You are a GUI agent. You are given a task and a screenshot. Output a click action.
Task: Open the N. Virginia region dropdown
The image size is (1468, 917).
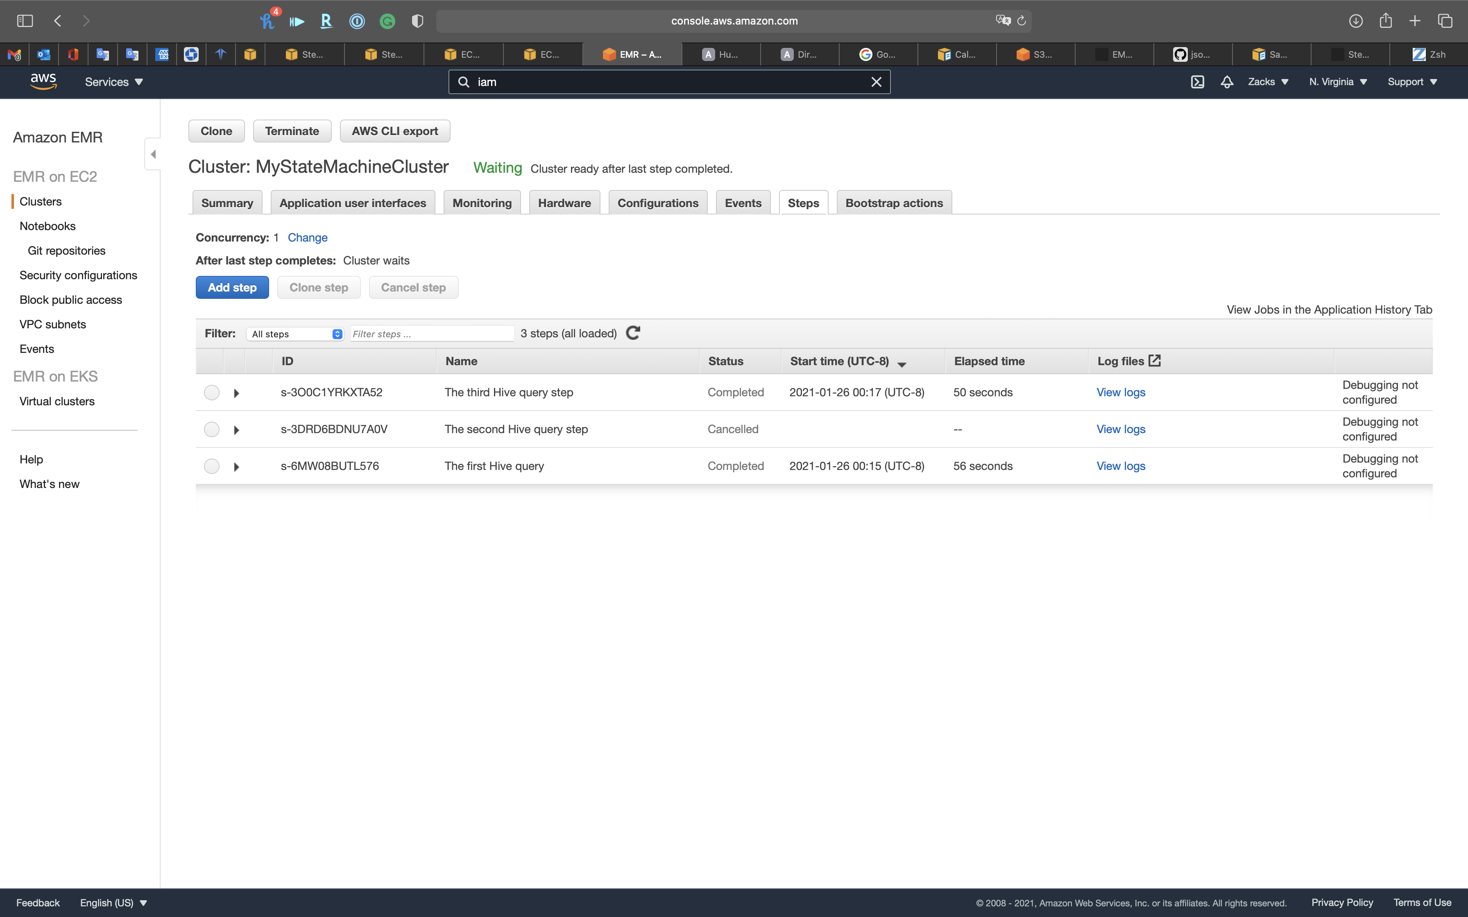[x=1338, y=82]
